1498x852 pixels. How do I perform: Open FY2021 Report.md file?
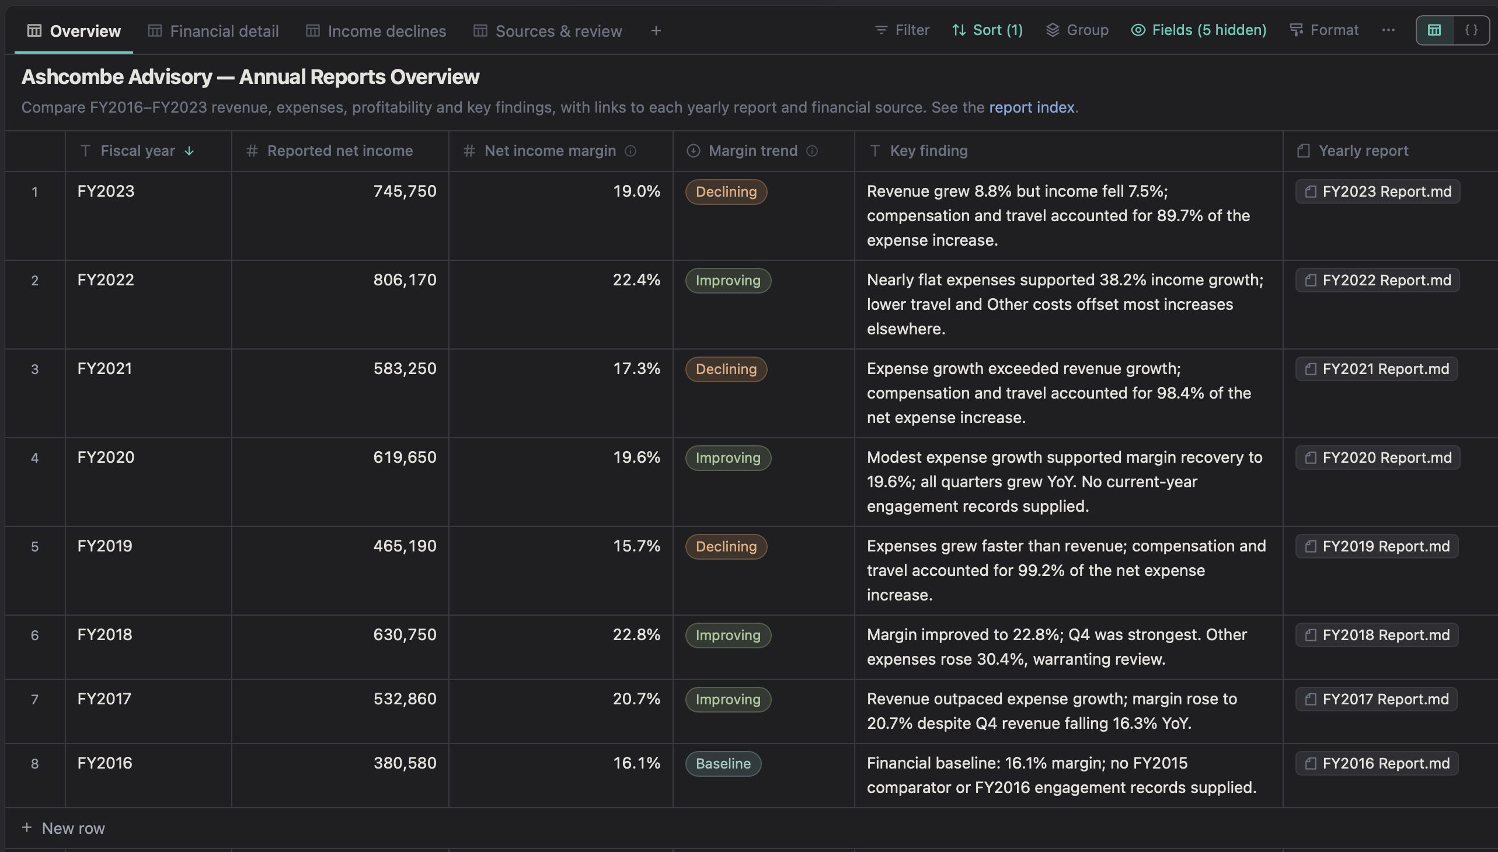click(x=1376, y=369)
